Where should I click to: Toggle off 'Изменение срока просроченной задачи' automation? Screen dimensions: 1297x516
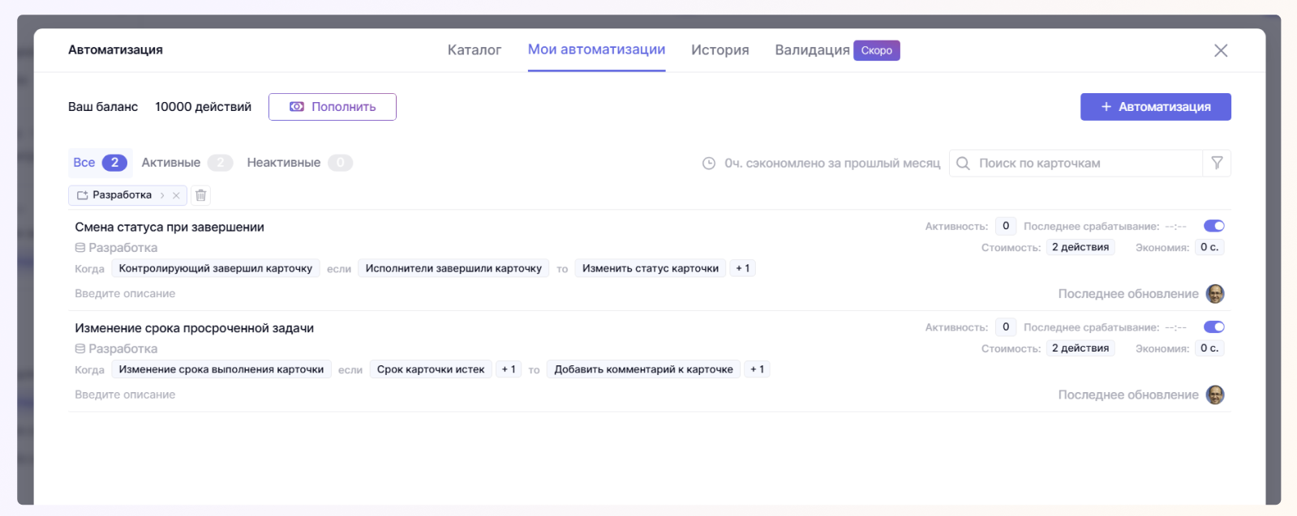pos(1213,327)
